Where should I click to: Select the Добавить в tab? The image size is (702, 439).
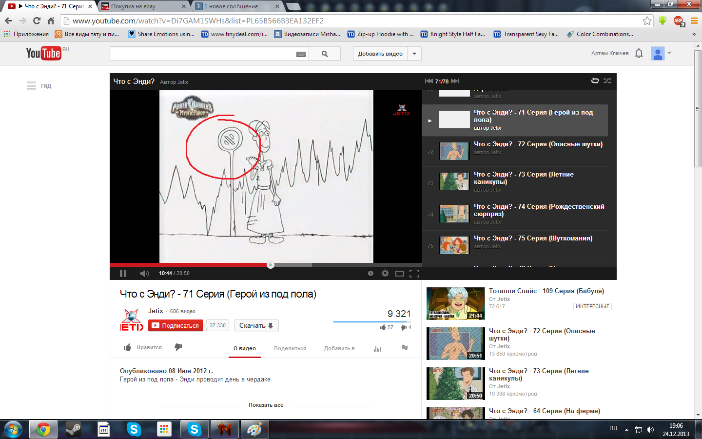coord(339,348)
